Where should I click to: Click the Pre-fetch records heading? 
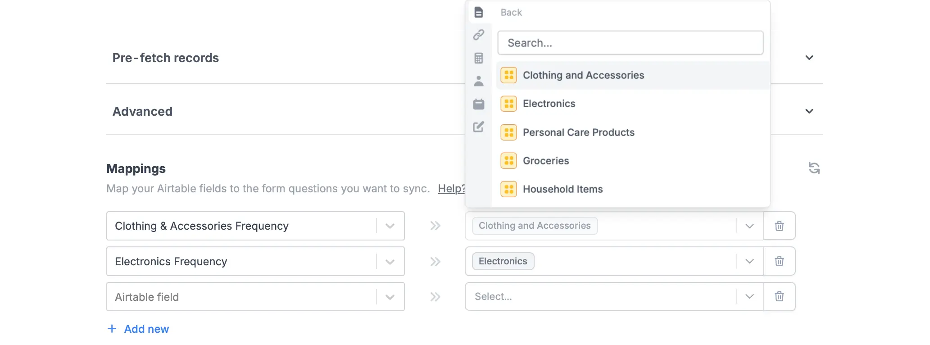(165, 58)
